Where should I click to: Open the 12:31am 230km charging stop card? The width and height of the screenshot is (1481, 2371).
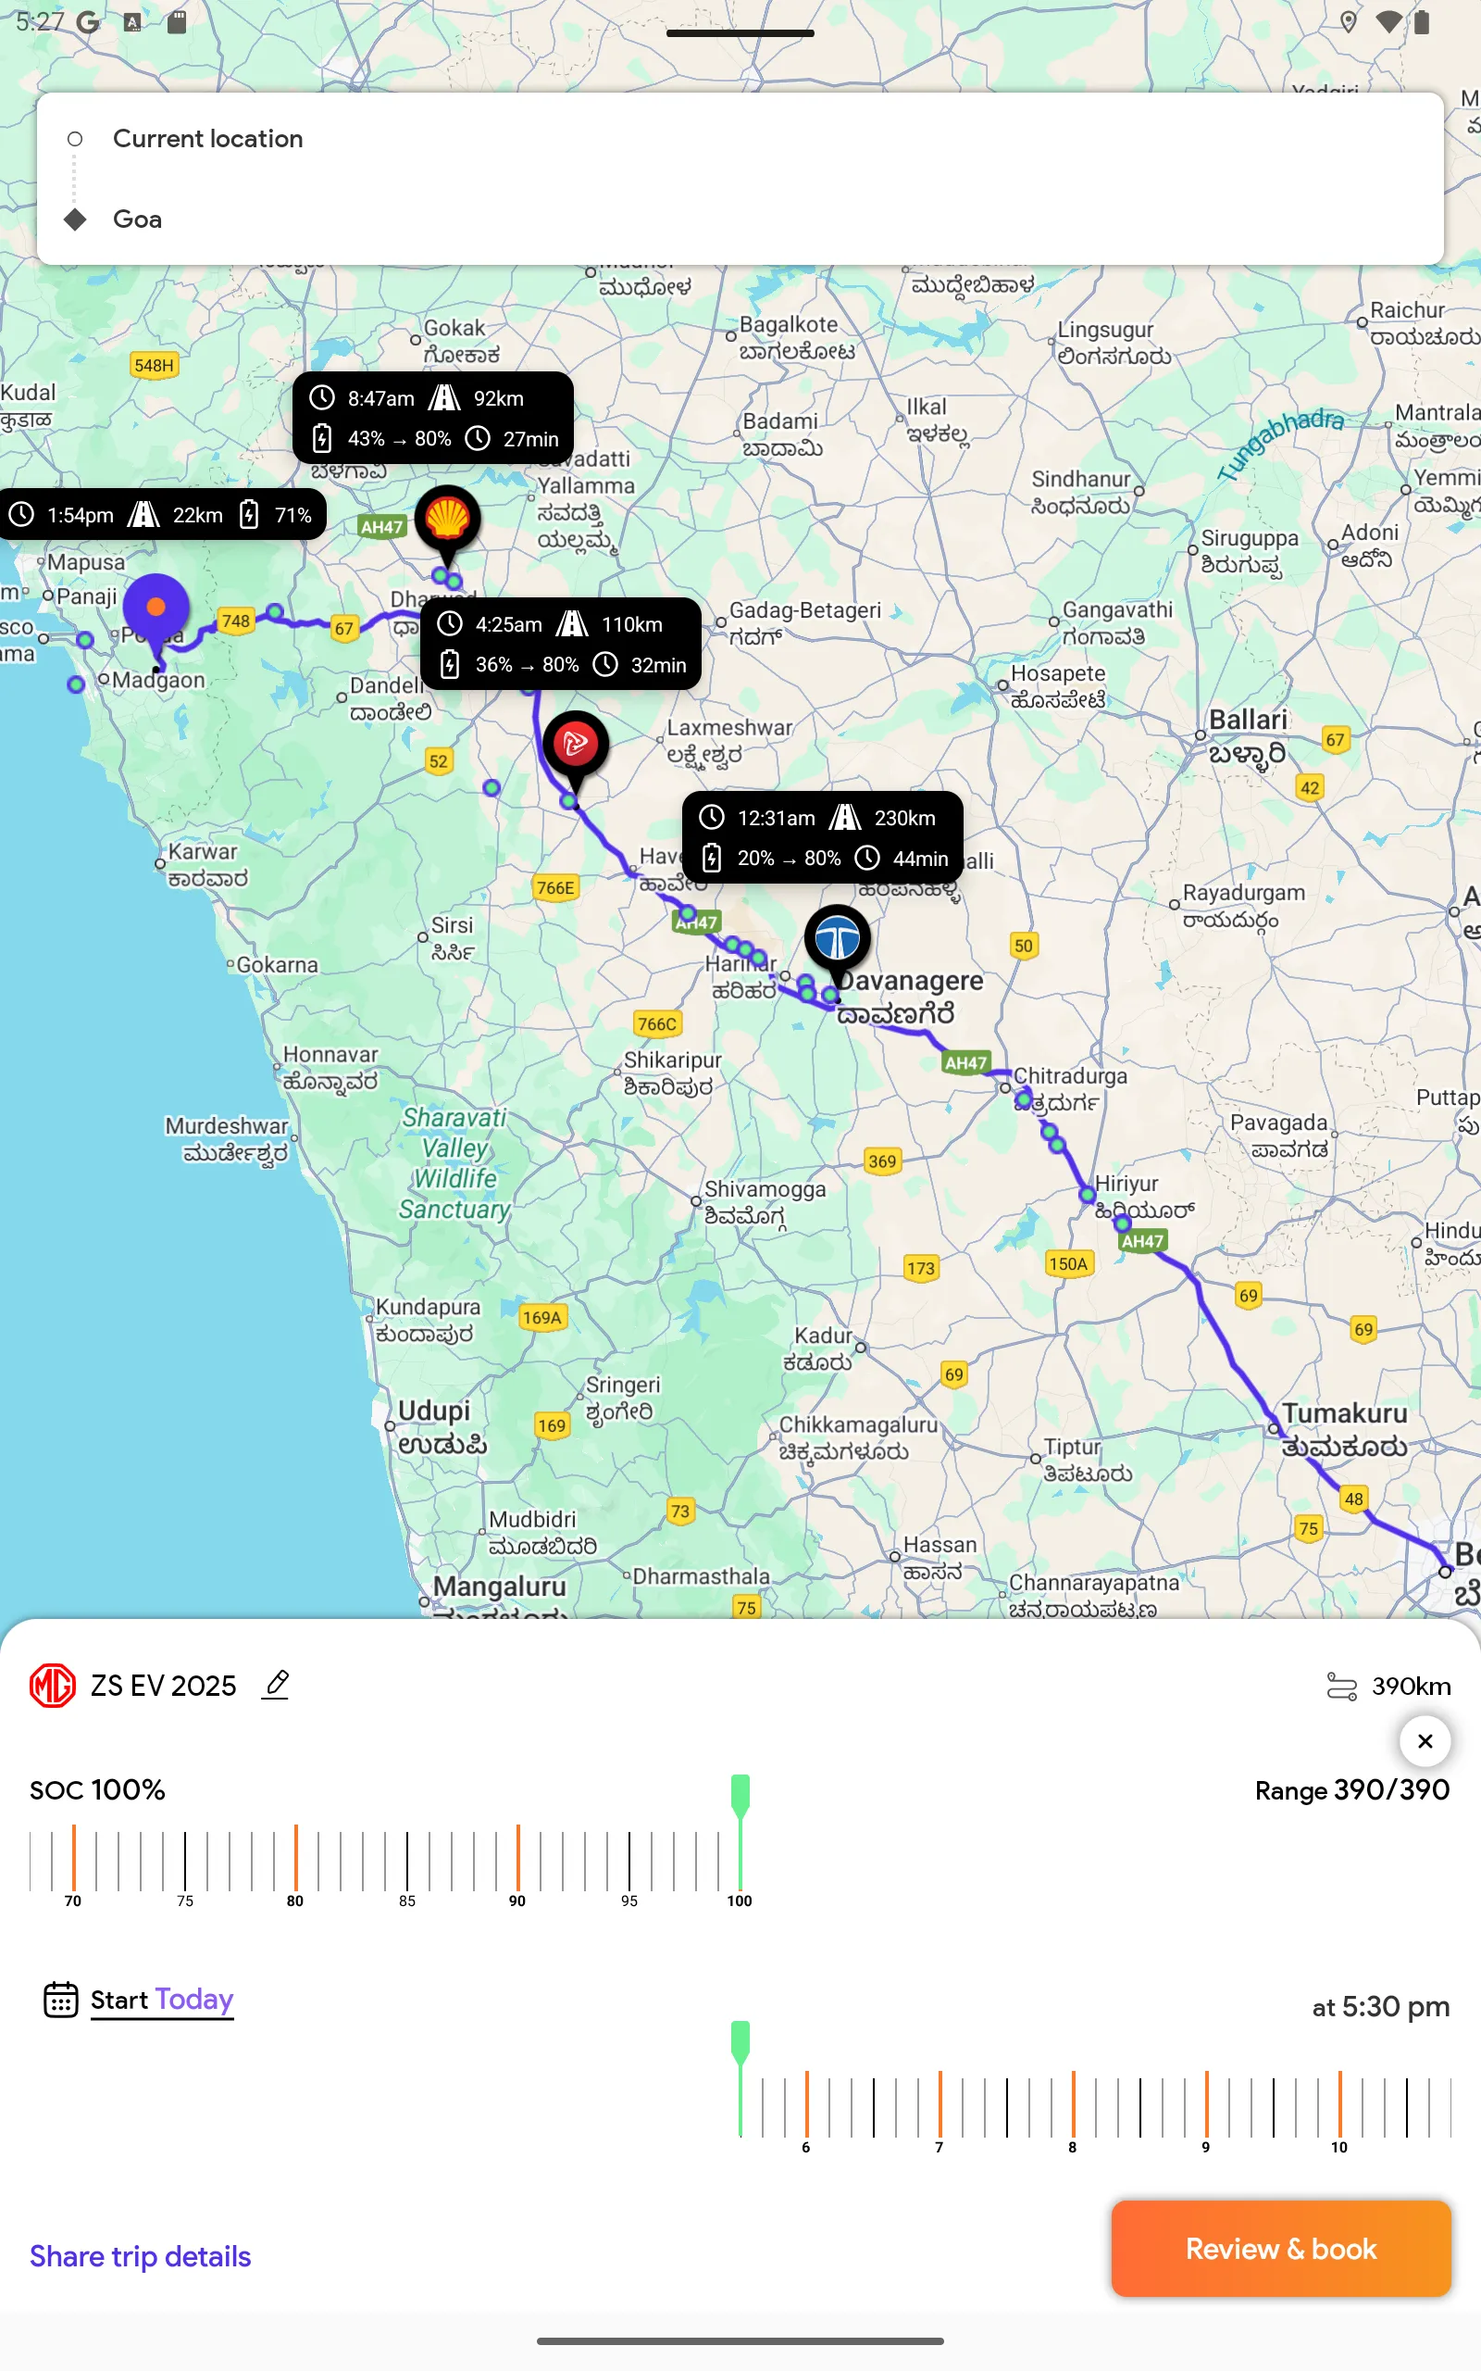coord(823,837)
